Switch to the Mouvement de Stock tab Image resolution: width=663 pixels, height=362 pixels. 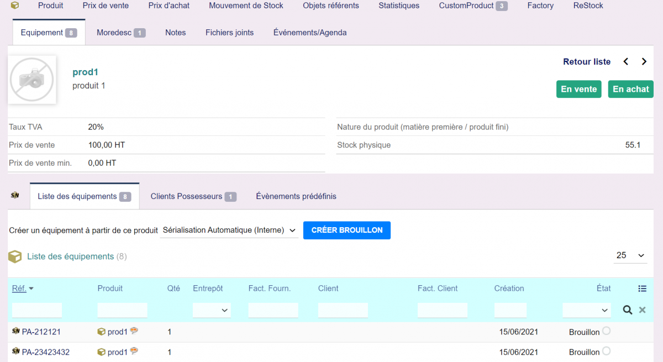point(246,6)
